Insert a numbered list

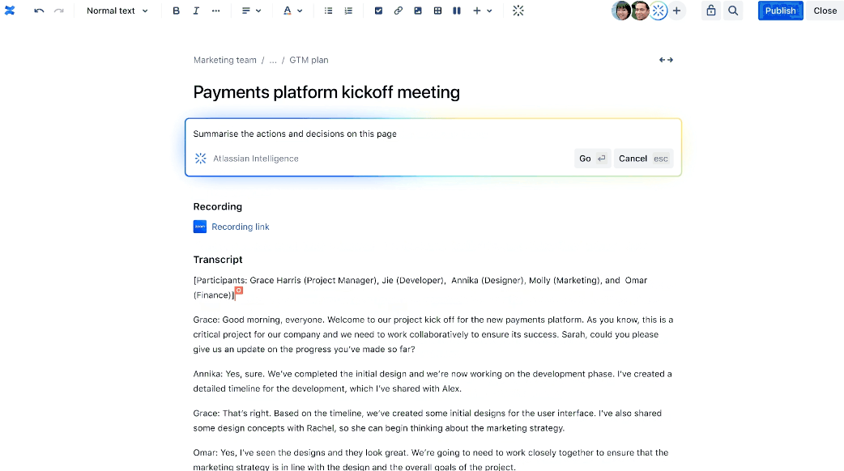coord(348,11)
